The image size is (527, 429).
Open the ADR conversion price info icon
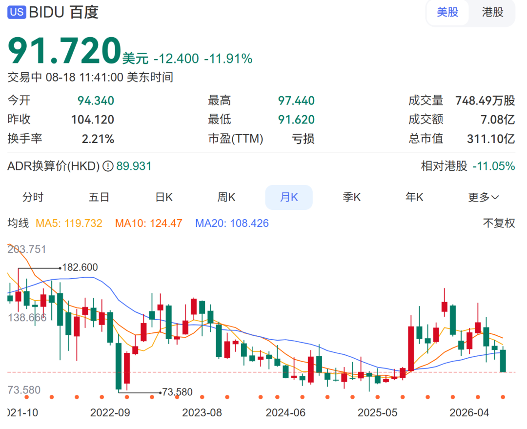[x=108, y=166]
